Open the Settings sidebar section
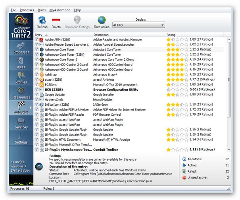This screenshot has width=240, height=200. coord(21,138)
